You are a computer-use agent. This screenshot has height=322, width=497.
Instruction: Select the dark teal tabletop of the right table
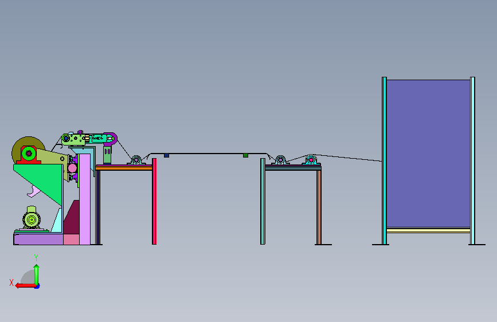point(293,168)
